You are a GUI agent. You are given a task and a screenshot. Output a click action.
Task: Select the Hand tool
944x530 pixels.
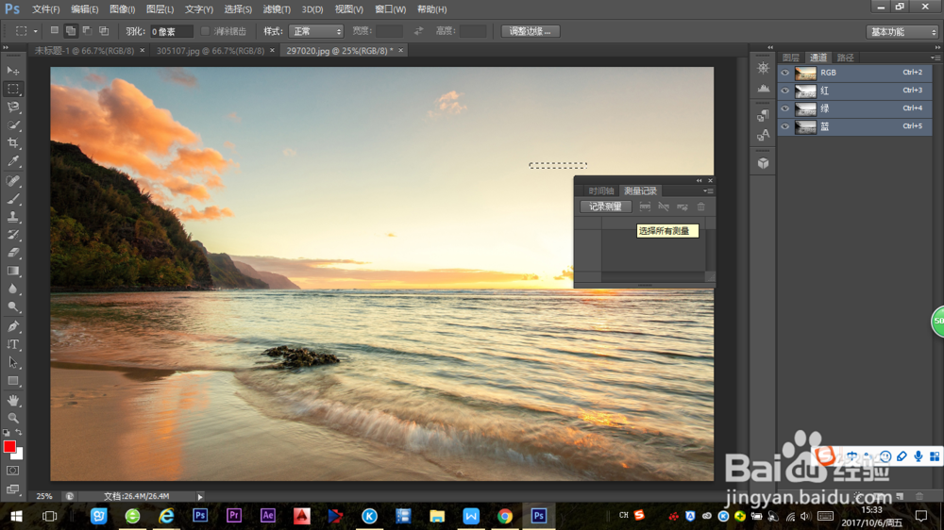pos(12,401)
